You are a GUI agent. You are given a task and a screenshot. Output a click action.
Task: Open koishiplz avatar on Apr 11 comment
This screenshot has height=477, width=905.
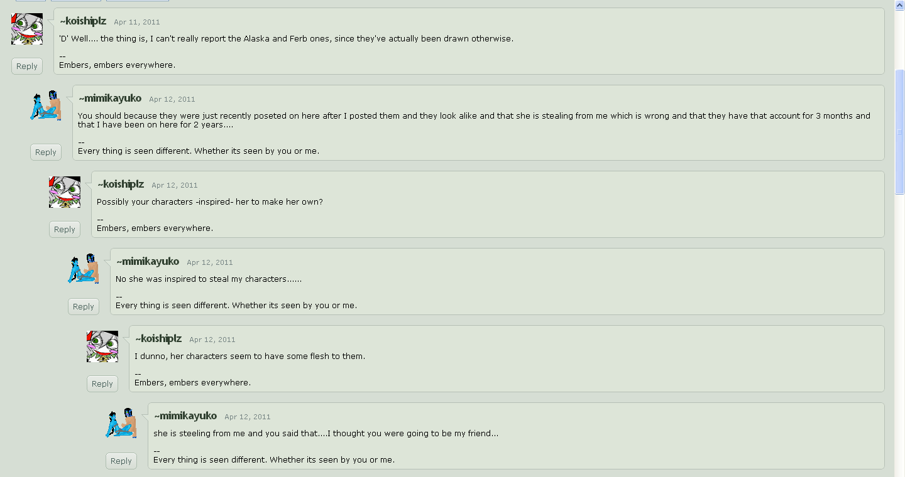[27, 29]
